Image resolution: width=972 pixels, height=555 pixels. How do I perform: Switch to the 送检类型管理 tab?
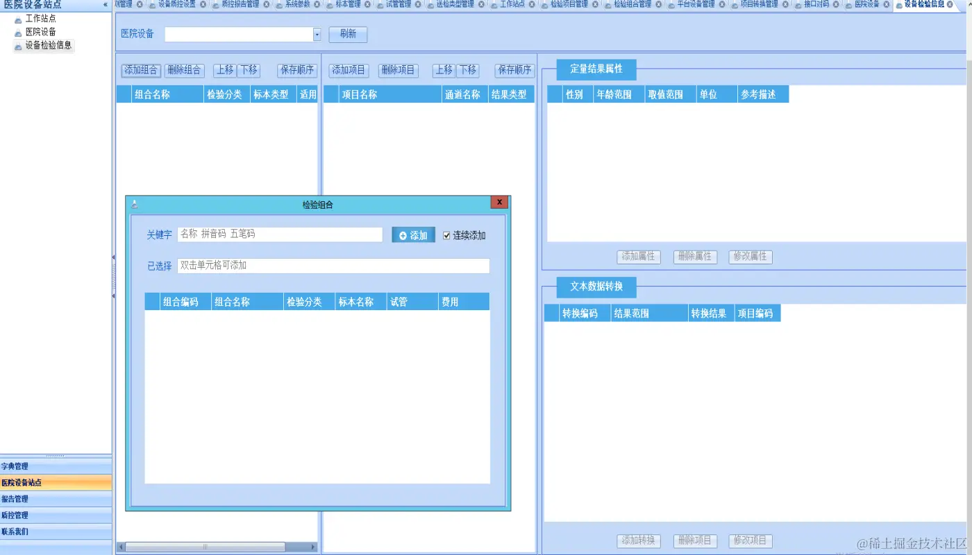click(x=455, y=4)
